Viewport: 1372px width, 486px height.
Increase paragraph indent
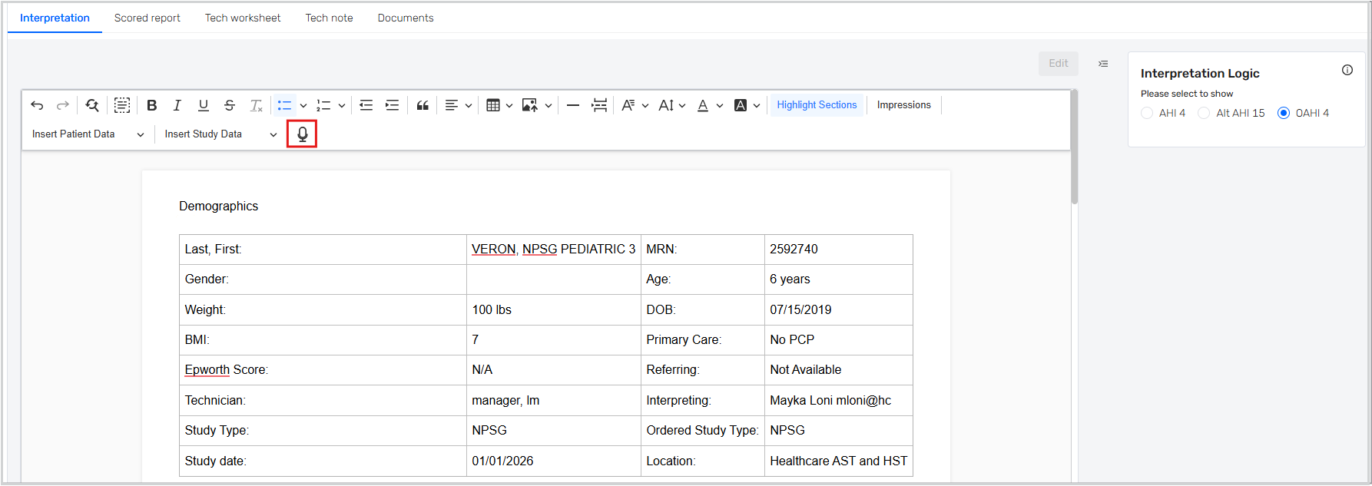point(393,105)
